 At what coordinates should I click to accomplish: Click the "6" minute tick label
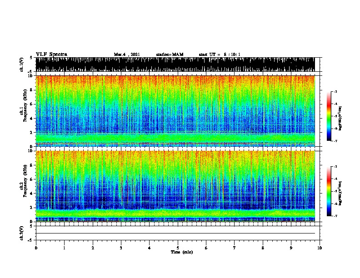206,248
